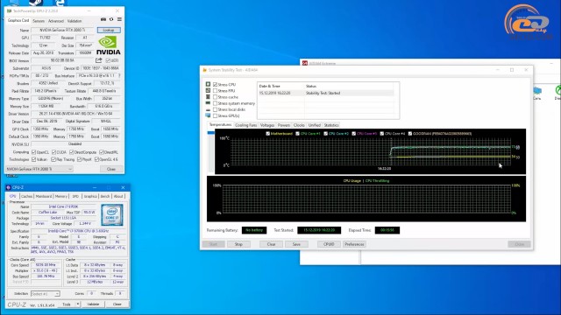Enable Stress GPU(s) checkbox
This screenshot has width=561, height=315.
pyautogui.click(x=215, y=115)
